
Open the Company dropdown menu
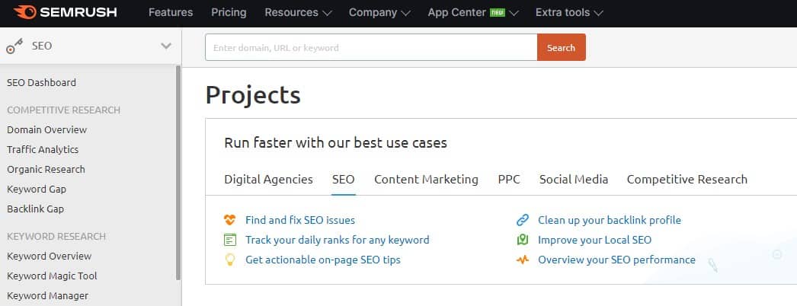(x=379, y=13)
